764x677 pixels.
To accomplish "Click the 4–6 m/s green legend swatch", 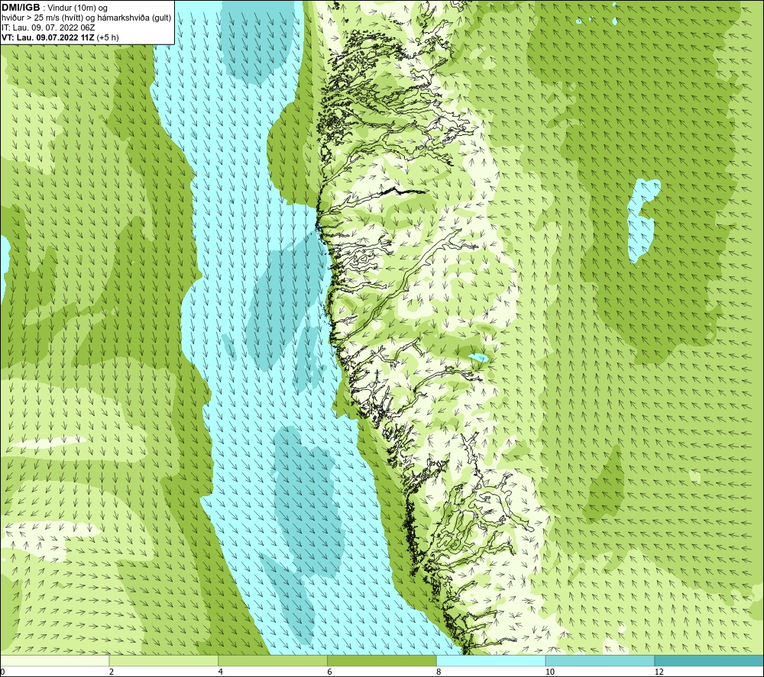I will pos(273,661).
